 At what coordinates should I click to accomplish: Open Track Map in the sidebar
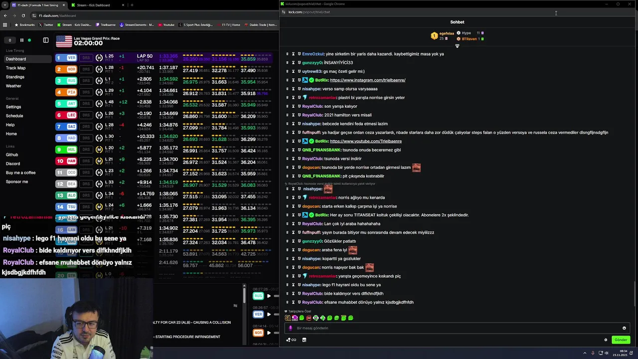pyautogui.click(x=15, y=68)
